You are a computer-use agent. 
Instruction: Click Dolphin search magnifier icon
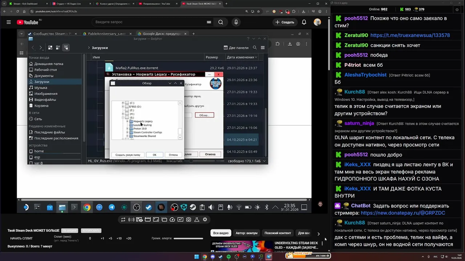255,47
